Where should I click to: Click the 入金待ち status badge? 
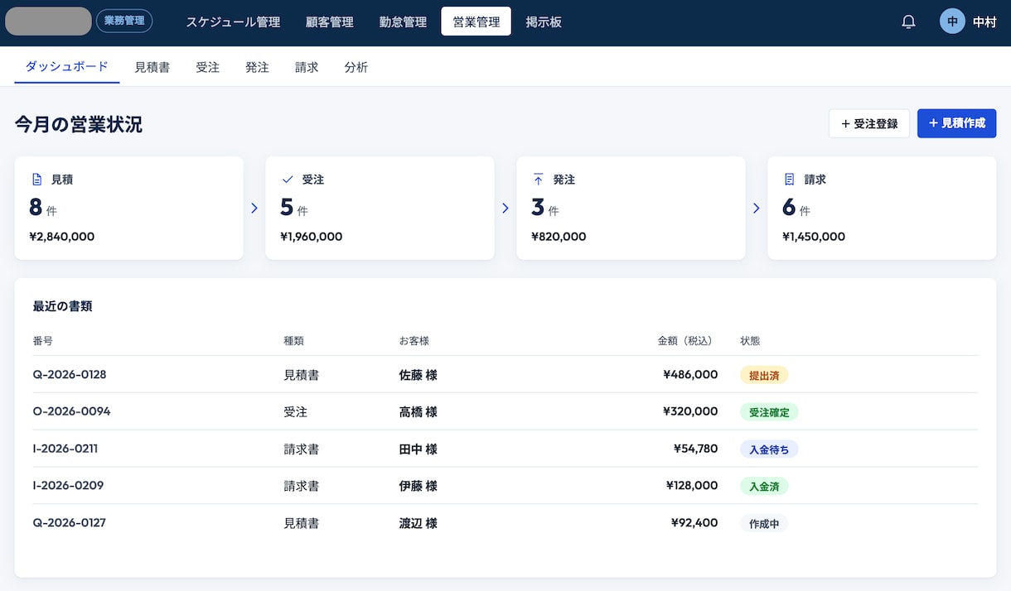[769, 449]
